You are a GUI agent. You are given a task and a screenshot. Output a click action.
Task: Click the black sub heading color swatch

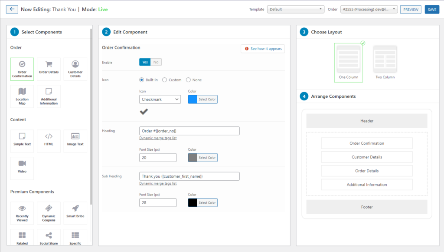click(193, 202)
